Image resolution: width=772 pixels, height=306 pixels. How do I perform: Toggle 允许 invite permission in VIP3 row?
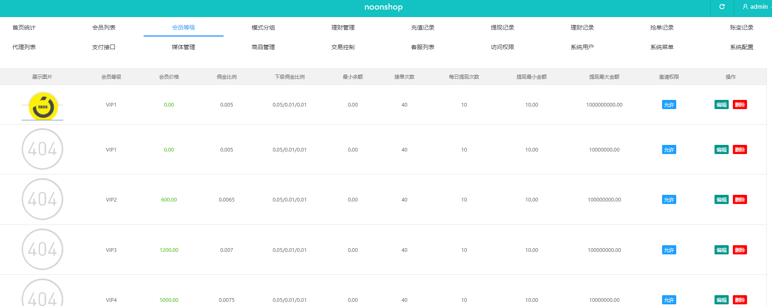(x=669, y=250)
